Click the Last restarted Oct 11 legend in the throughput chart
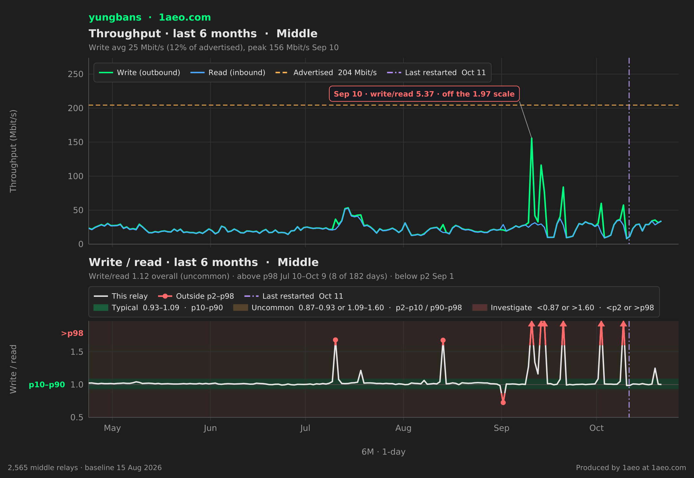This screenshot has width=694, height=478. [436, 73]
